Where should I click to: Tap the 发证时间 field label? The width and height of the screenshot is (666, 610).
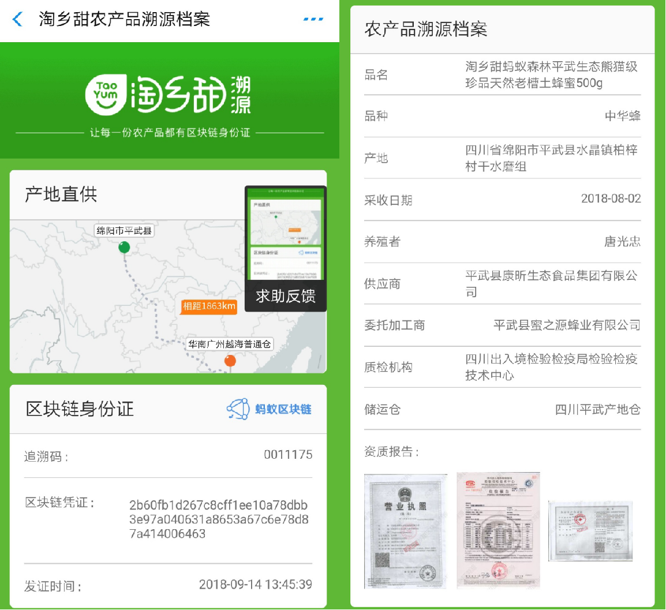pos(53,587)
